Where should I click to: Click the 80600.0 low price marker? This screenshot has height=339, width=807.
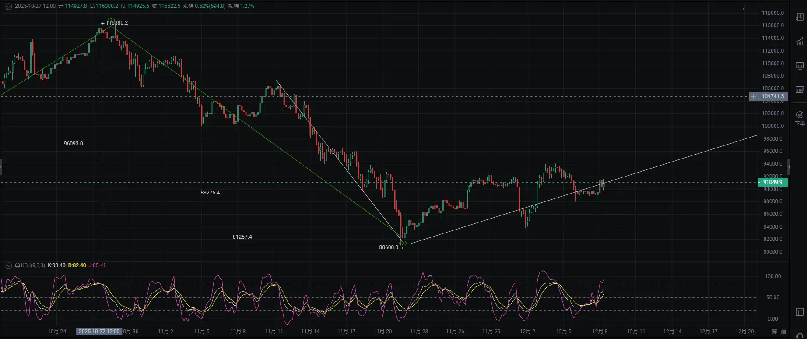pos(391,247)
